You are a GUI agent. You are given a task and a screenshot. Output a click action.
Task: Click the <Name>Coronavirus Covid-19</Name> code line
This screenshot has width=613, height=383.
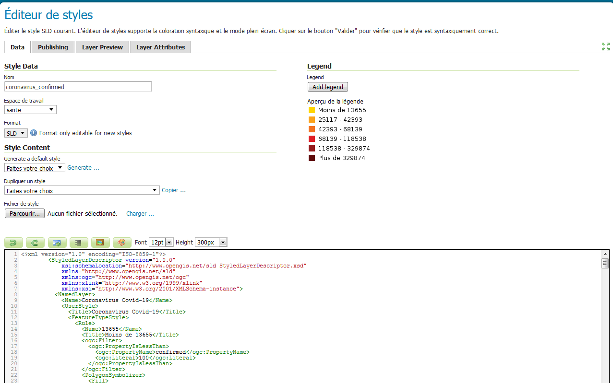pos(117,300)
